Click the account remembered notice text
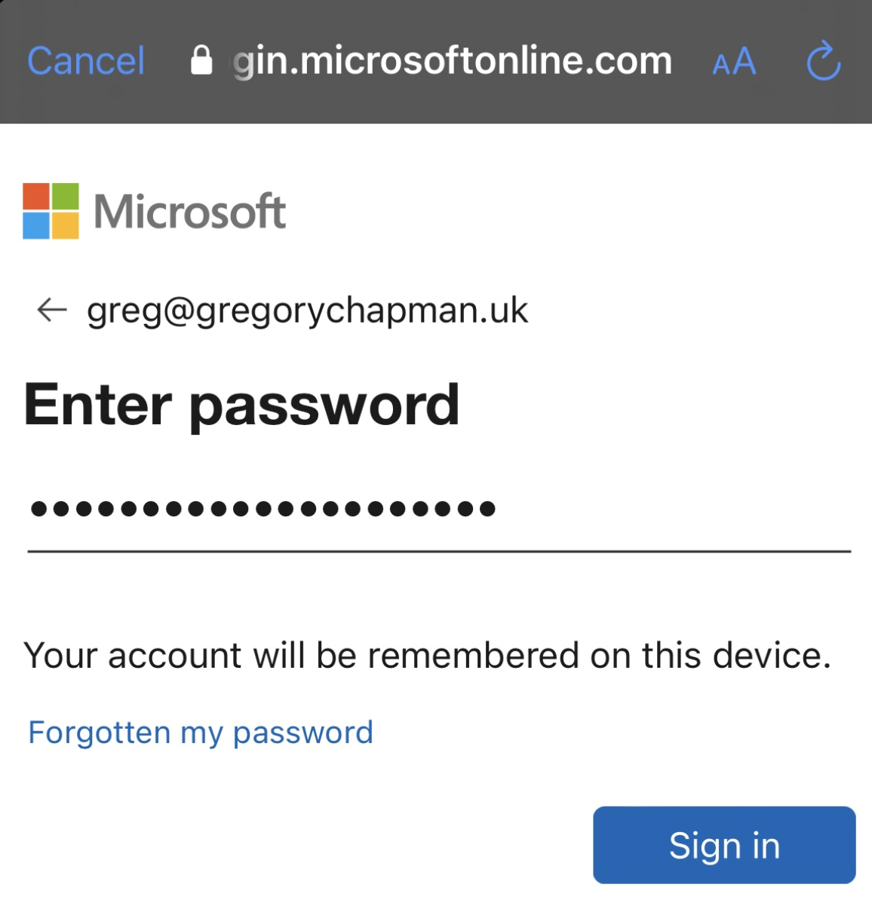The image size is (872, 918). (x=427, y=655)
